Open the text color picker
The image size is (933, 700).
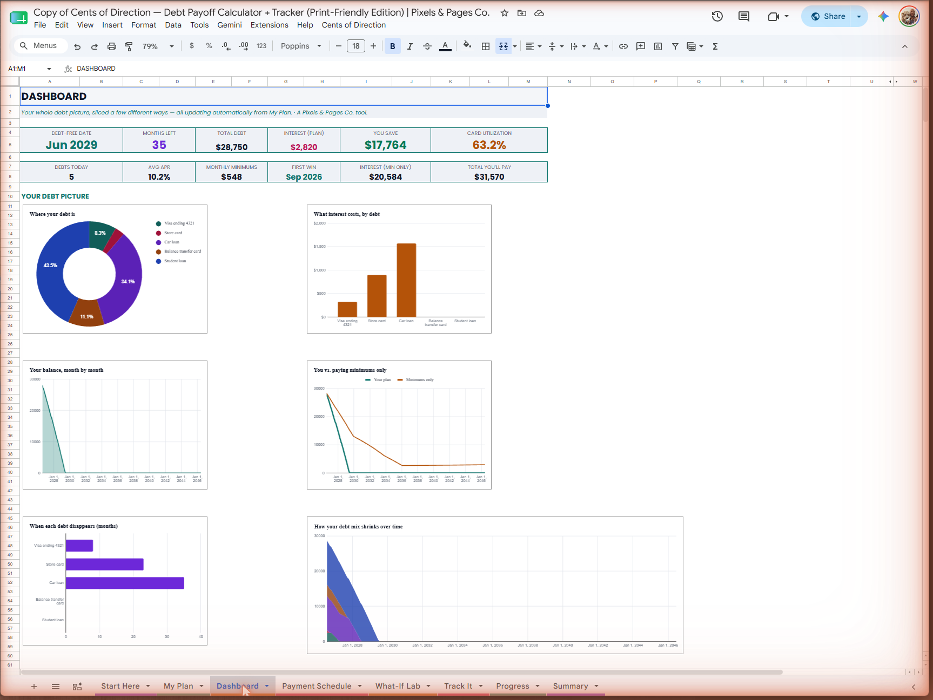pyautogui.click(x=445, y=46)
